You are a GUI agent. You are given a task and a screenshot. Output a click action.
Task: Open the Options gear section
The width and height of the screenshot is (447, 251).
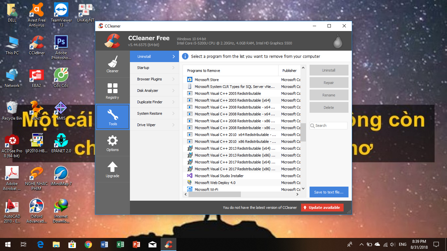point(112,143)
